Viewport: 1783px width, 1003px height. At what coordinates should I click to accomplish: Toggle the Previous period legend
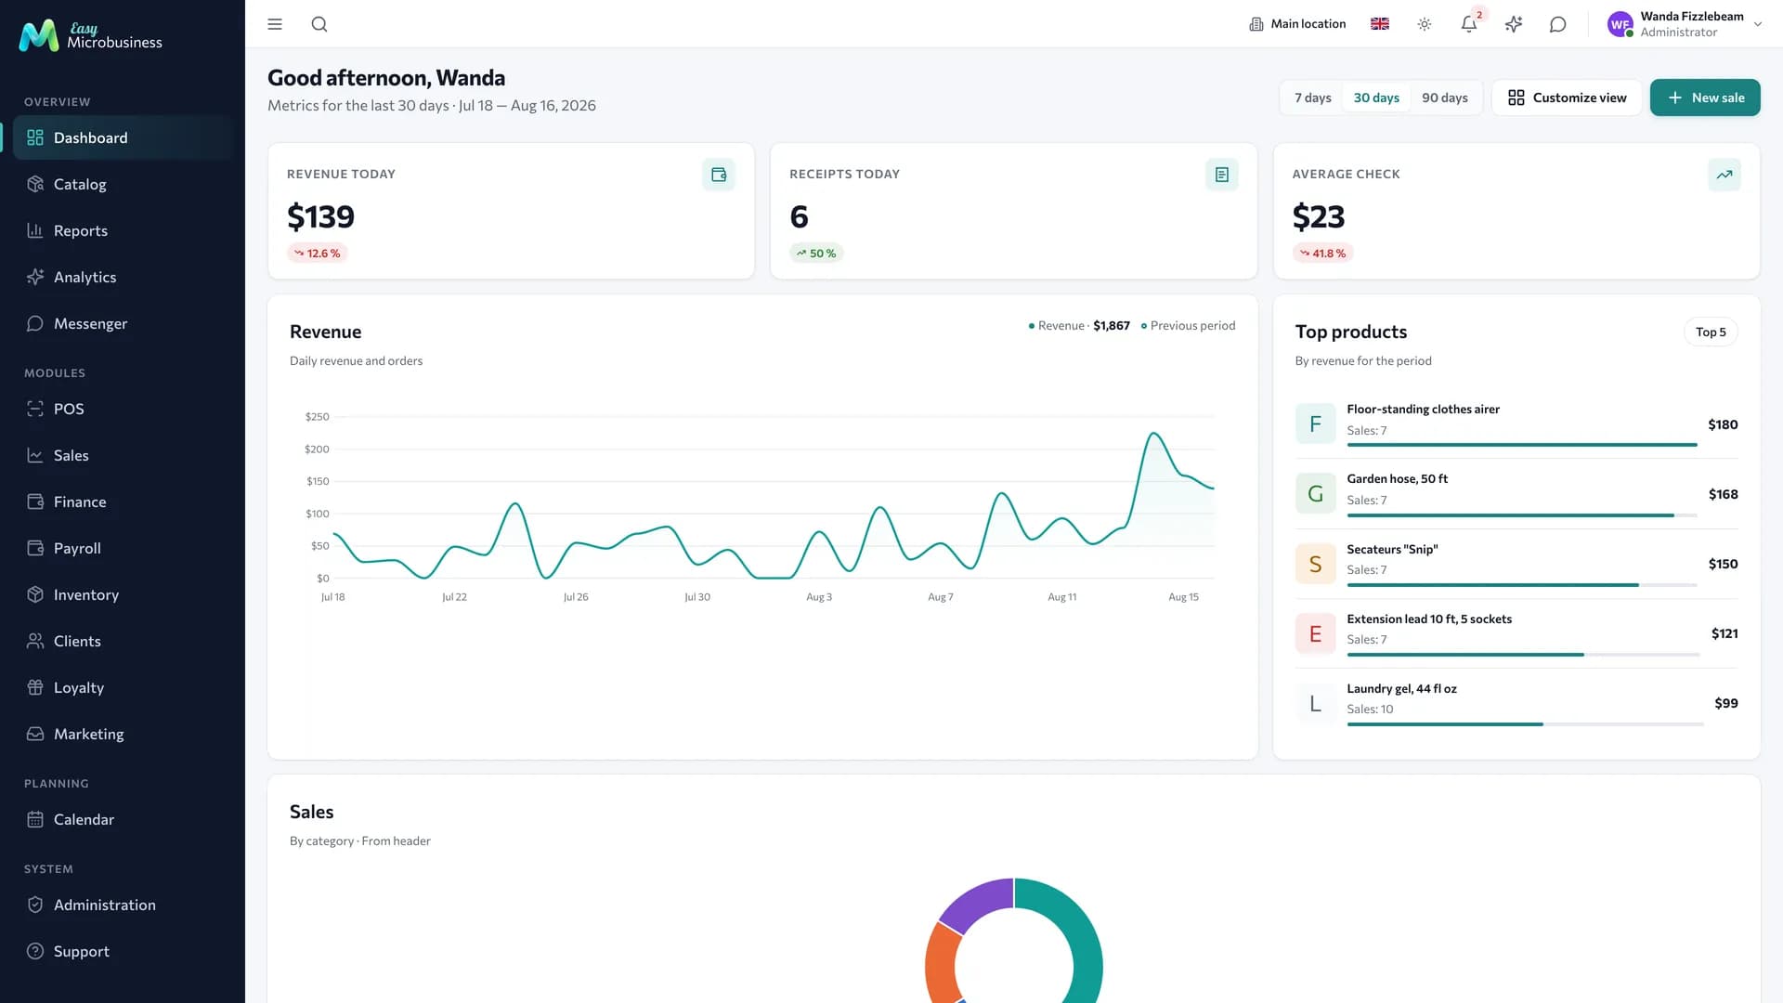click(x=1188, y=325)
